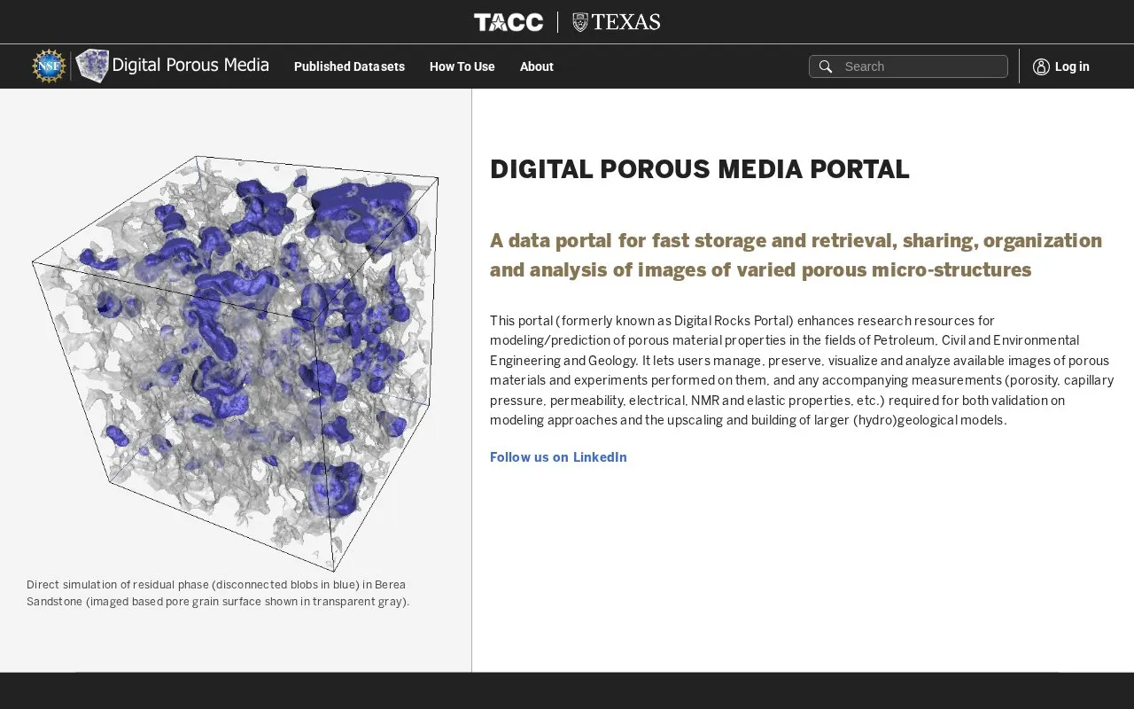Click the magnifying glass search icon
The height and width of the screenshot is (709, 1134).
click(826, 66)
